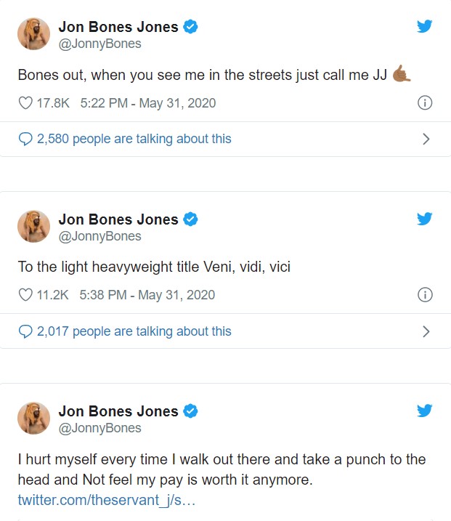Like the 'Bones out' tweet heart icon
This screenshot has height=521, width=451.
[25, 103]
